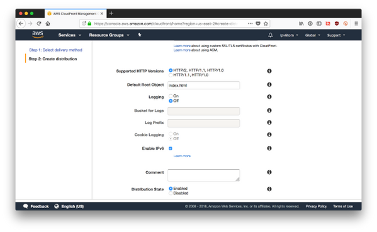Set Cookie Logging to Off
377x232 pixels.
pyautogui.click(x=171, y=138)
